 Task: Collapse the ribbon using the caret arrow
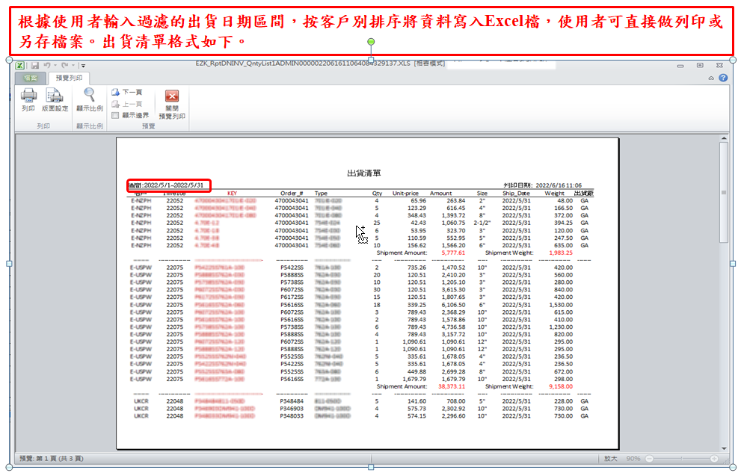[711, 78]
